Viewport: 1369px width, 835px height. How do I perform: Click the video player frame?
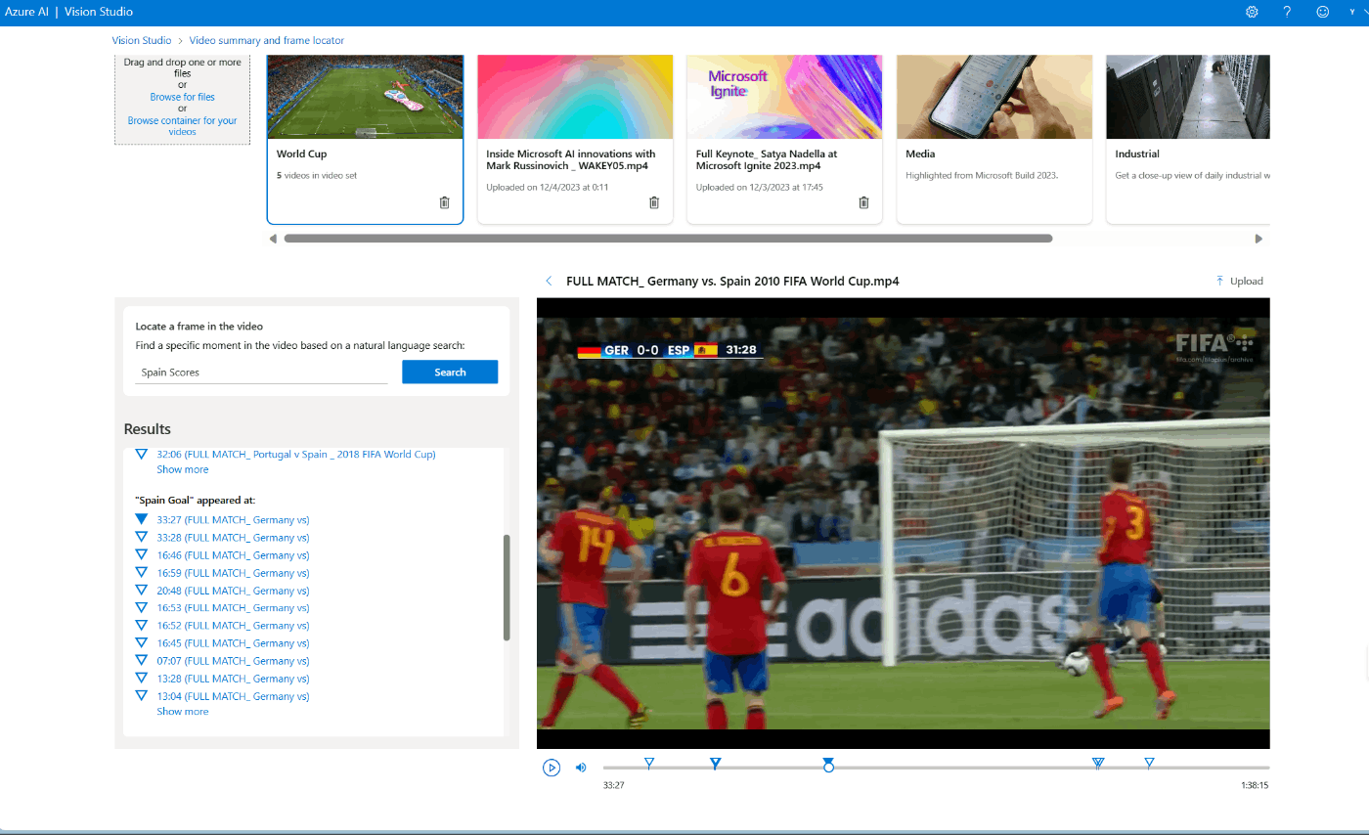tap(903, 523)
